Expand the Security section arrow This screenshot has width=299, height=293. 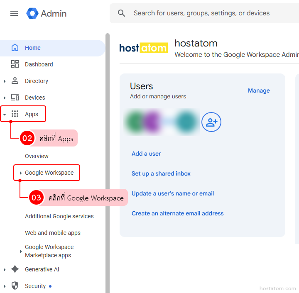(5, 286)
